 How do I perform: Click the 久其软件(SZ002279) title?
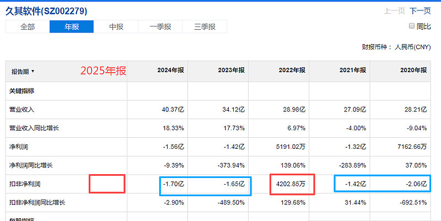click(x=46, y=11)
